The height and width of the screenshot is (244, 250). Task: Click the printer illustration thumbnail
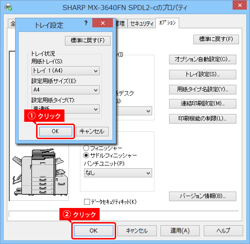(x=40, y=172)
